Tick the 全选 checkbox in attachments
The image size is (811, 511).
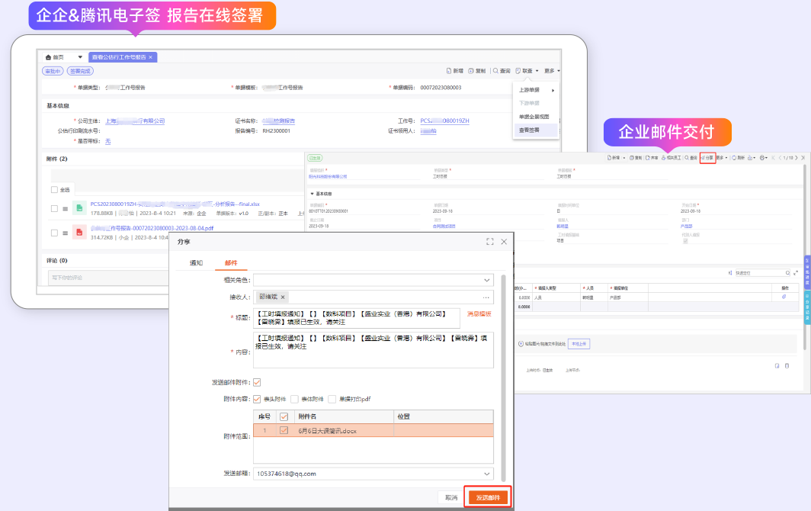click(x=54, y=189)
